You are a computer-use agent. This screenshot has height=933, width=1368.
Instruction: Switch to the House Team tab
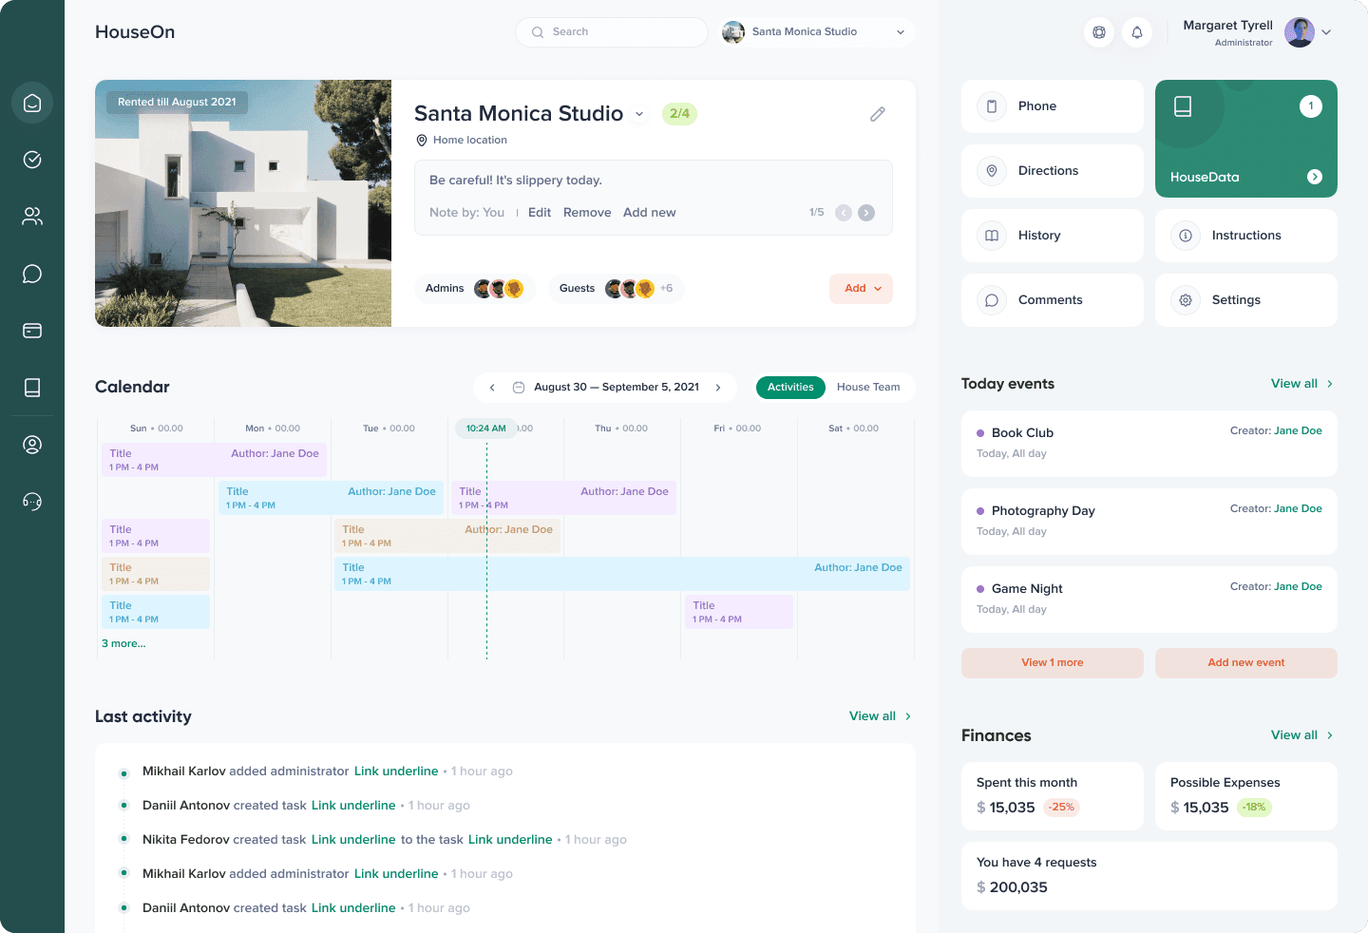868,388
